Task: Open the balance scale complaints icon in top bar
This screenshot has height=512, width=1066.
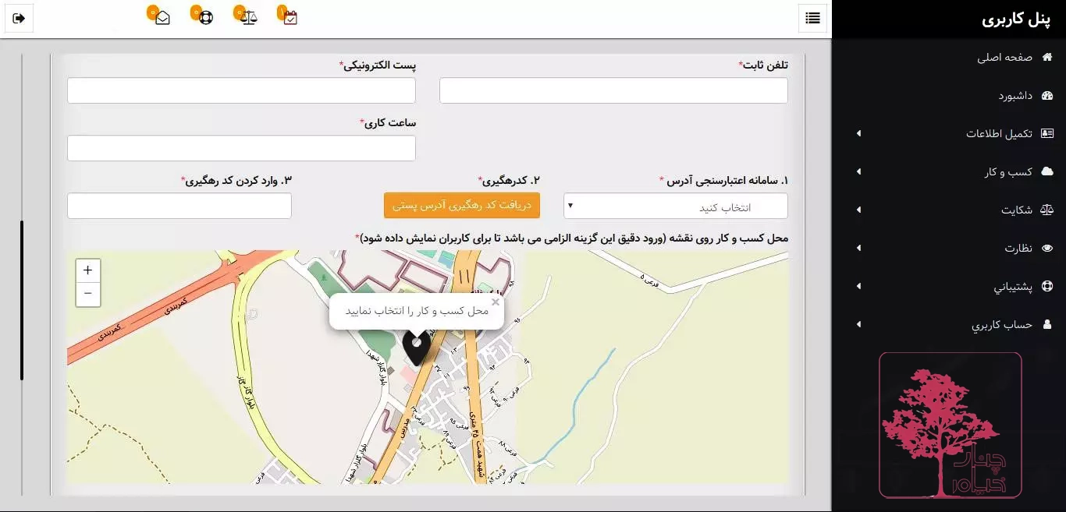Action: tap(249, 18)
